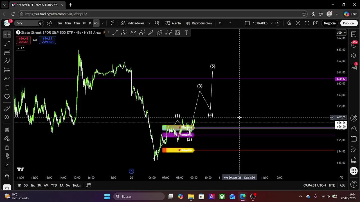The width and height of the screenshot is (360, 202).
Task: Open the timezone menu 09:04:31 UTC-4
Action: (x=315, y=185)
